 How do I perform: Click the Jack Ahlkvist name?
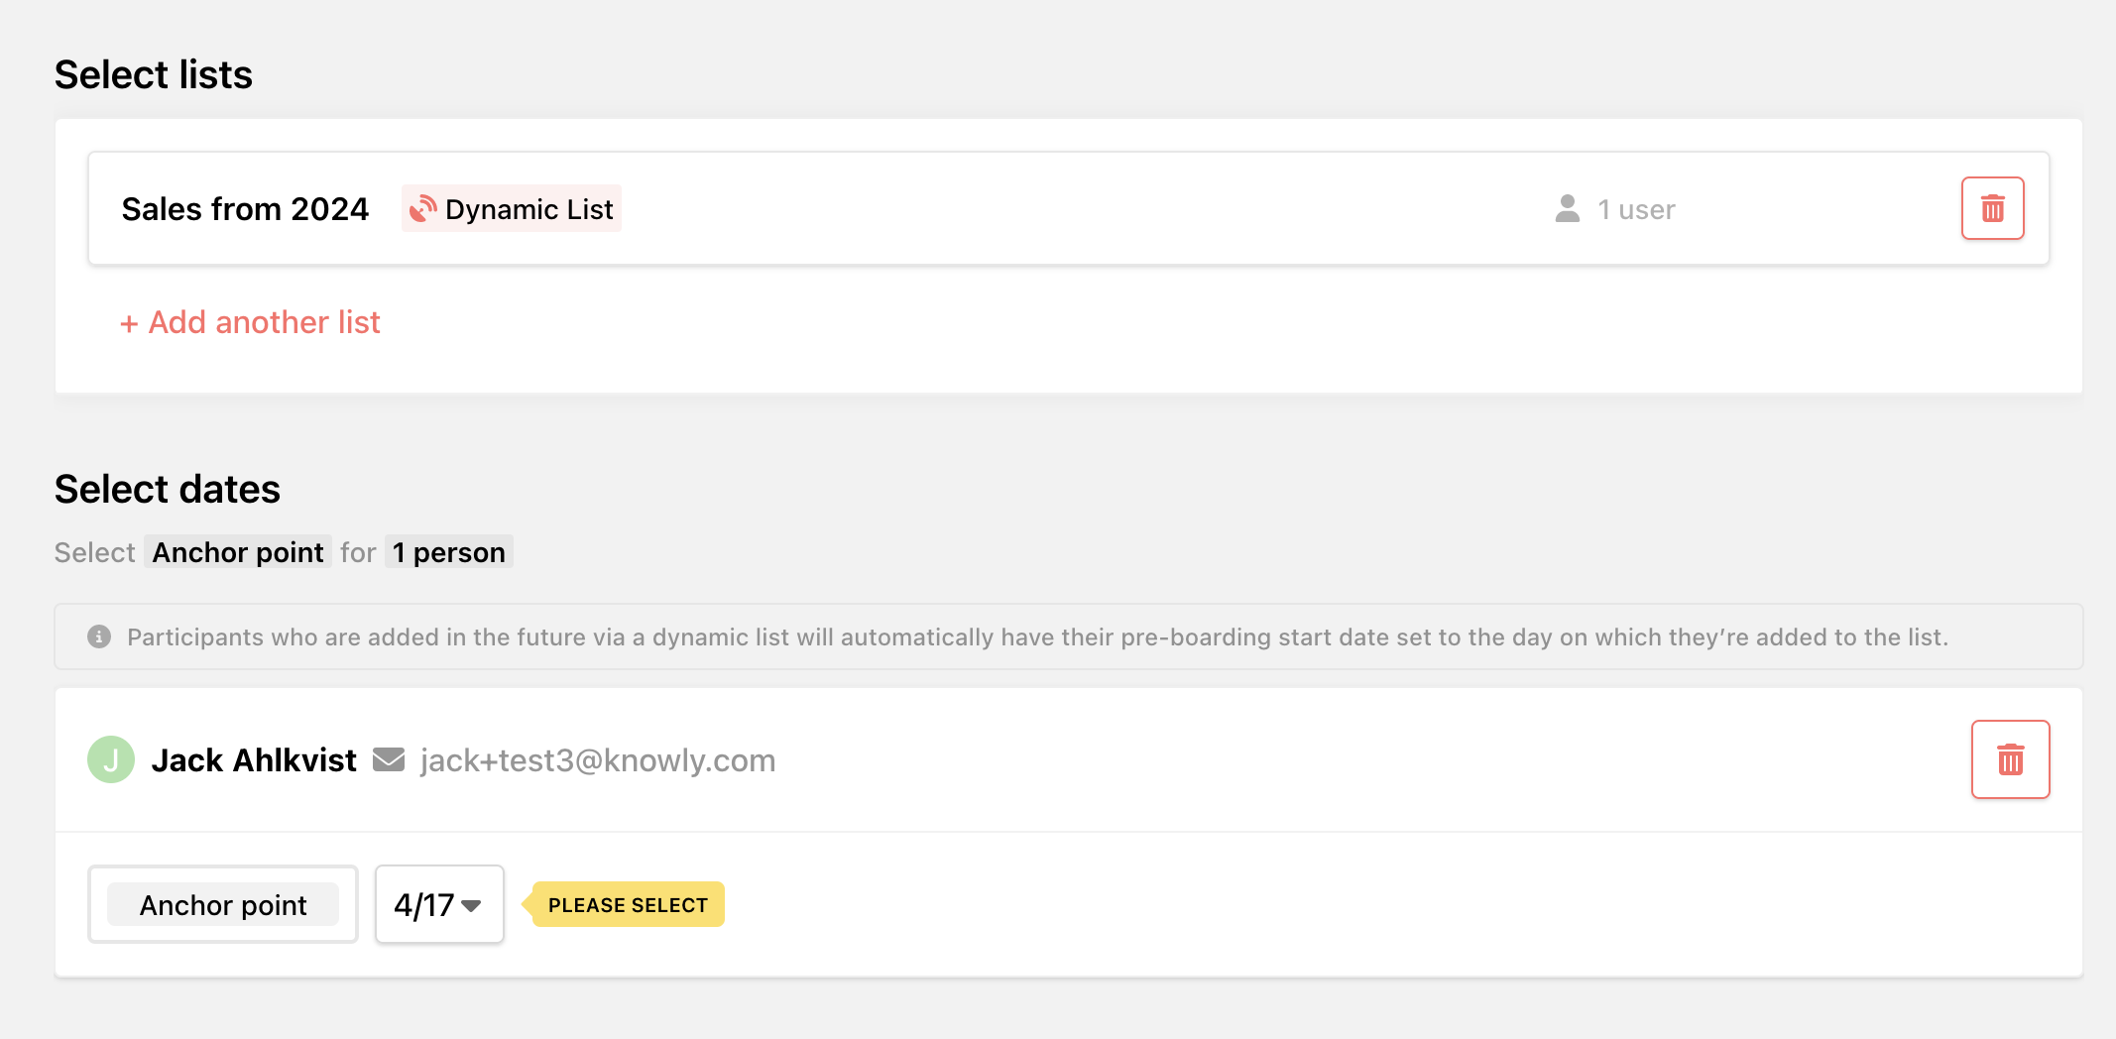click(x=254, y=760)
